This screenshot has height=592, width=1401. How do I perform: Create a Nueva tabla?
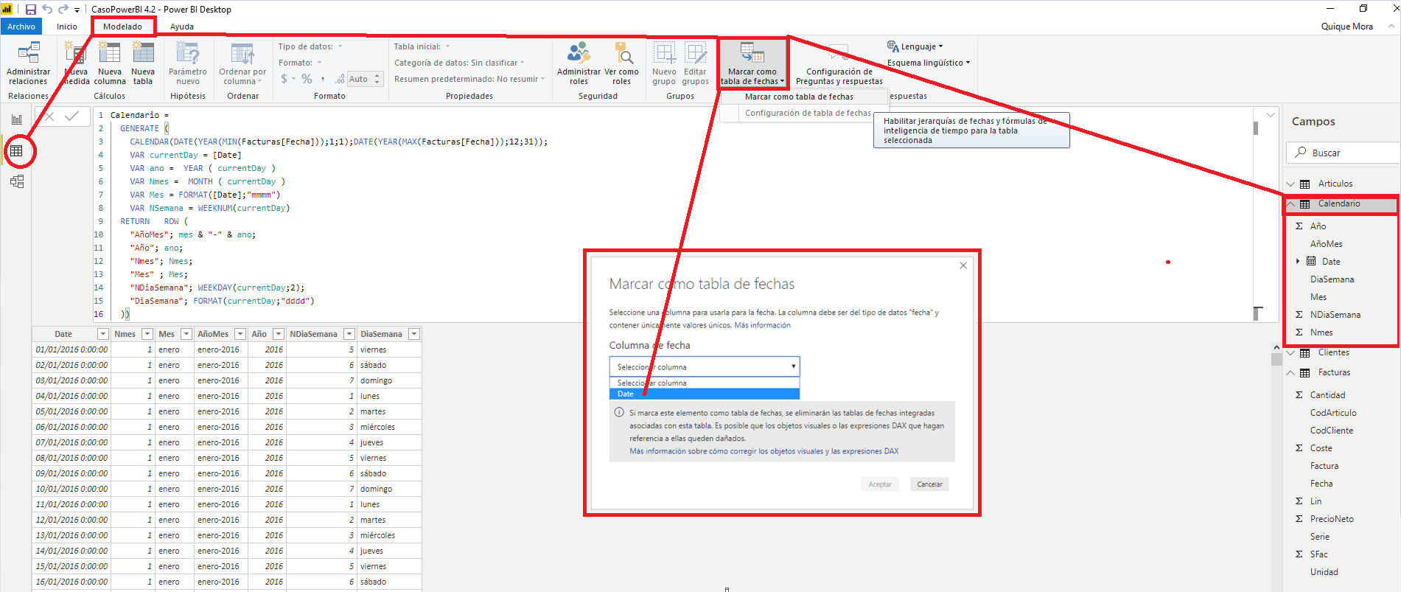pyautogui.click(x=143, y=63)
